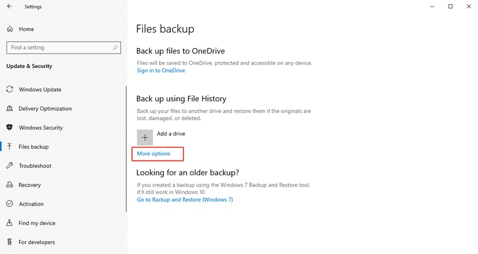Click the Home house icon

(x=10, y=29)
